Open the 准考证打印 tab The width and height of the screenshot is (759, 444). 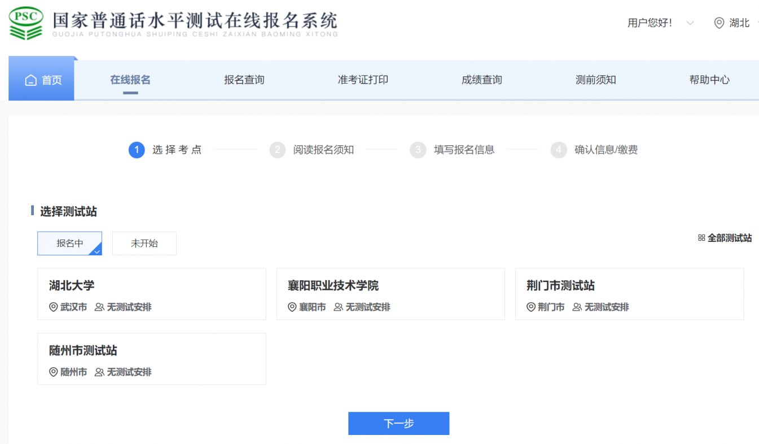click(x=363, y=80)
